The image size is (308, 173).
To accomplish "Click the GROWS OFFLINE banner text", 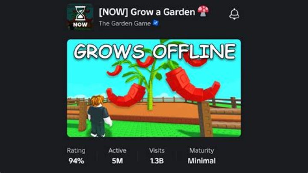I will (x=154, y=51).
